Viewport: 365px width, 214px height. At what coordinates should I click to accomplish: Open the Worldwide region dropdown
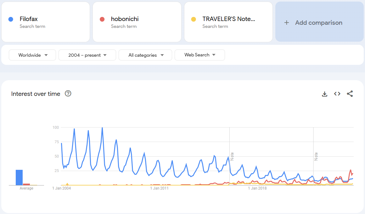[32, 55]
